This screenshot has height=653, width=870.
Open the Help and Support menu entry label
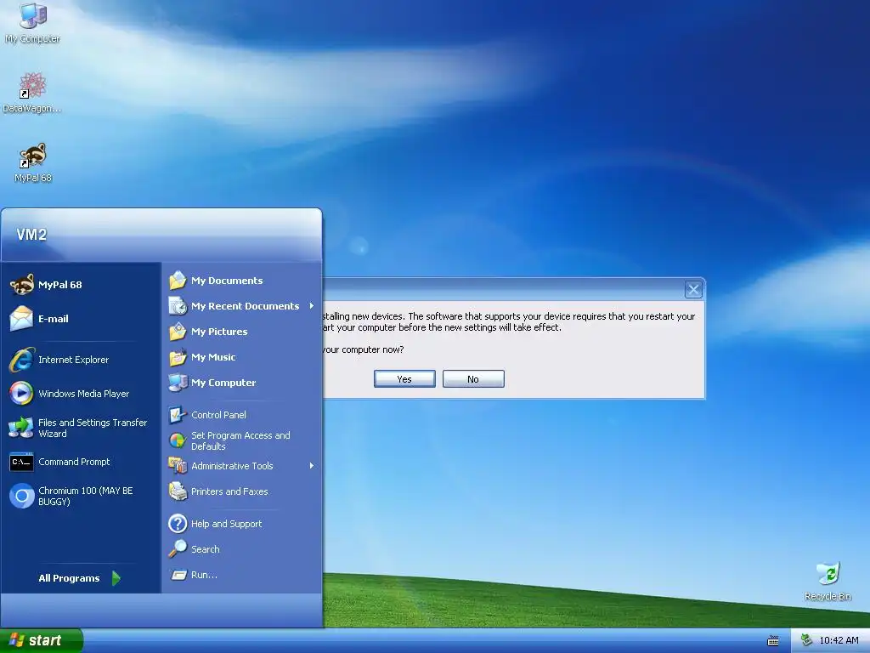point(226,524)
